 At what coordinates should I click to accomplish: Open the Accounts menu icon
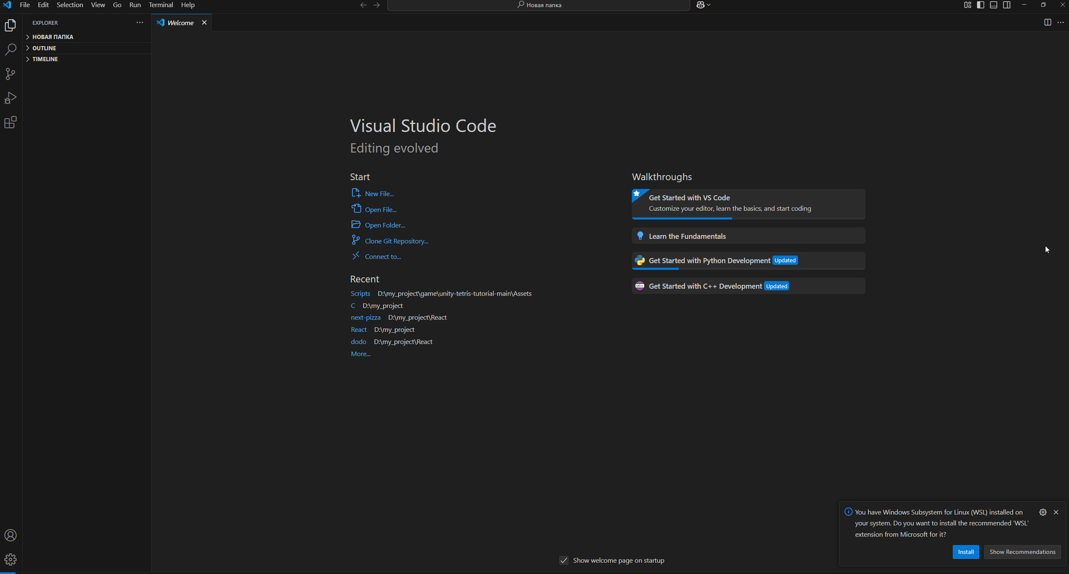click(11, 535)
